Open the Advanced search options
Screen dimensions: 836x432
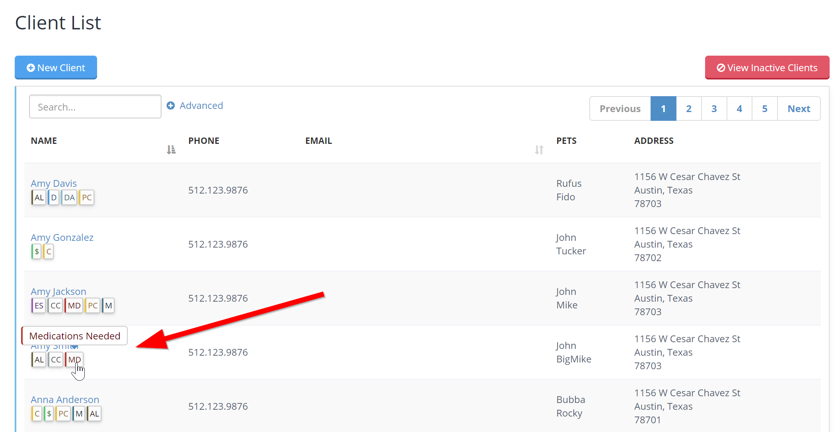tap(196, 105)
